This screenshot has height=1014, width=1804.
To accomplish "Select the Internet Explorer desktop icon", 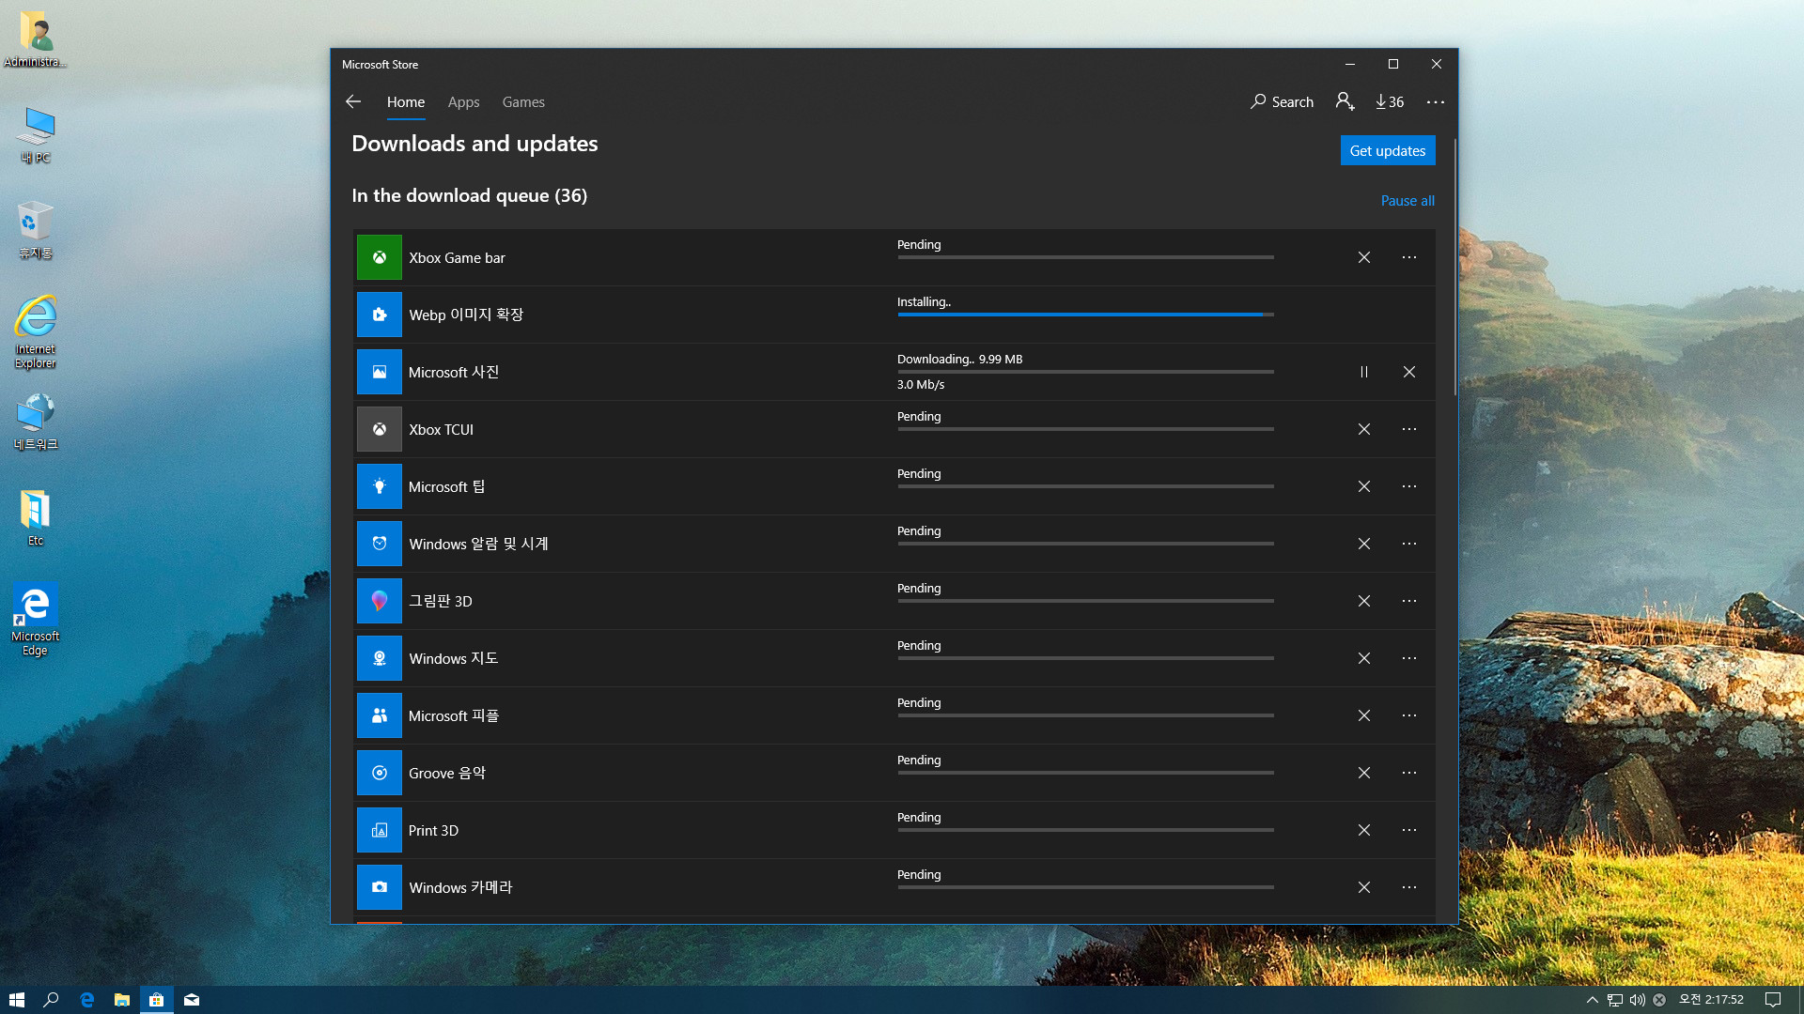I will click(36, 331).
